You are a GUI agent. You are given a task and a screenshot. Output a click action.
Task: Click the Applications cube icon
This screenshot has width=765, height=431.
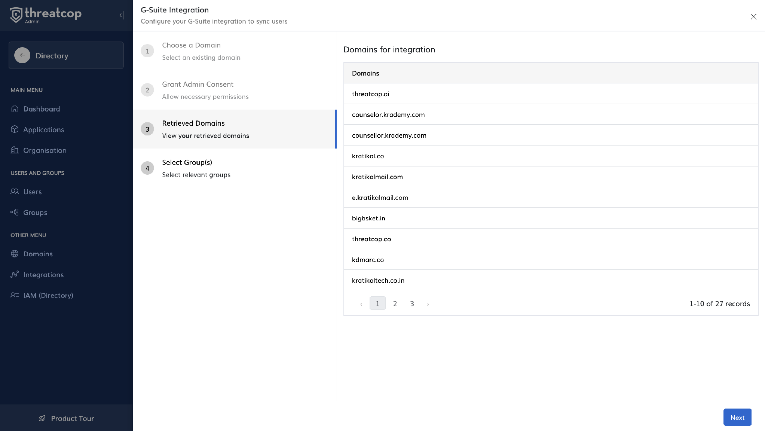tap(15, 129)
